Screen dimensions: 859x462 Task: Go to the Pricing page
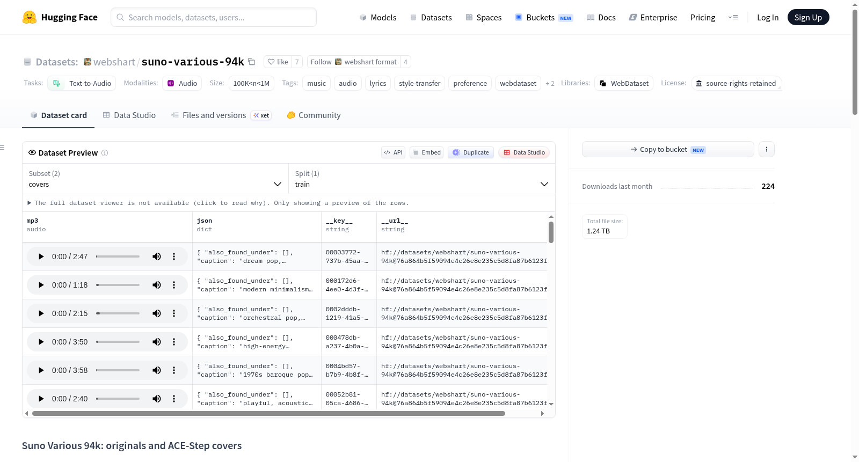[703, 17]
